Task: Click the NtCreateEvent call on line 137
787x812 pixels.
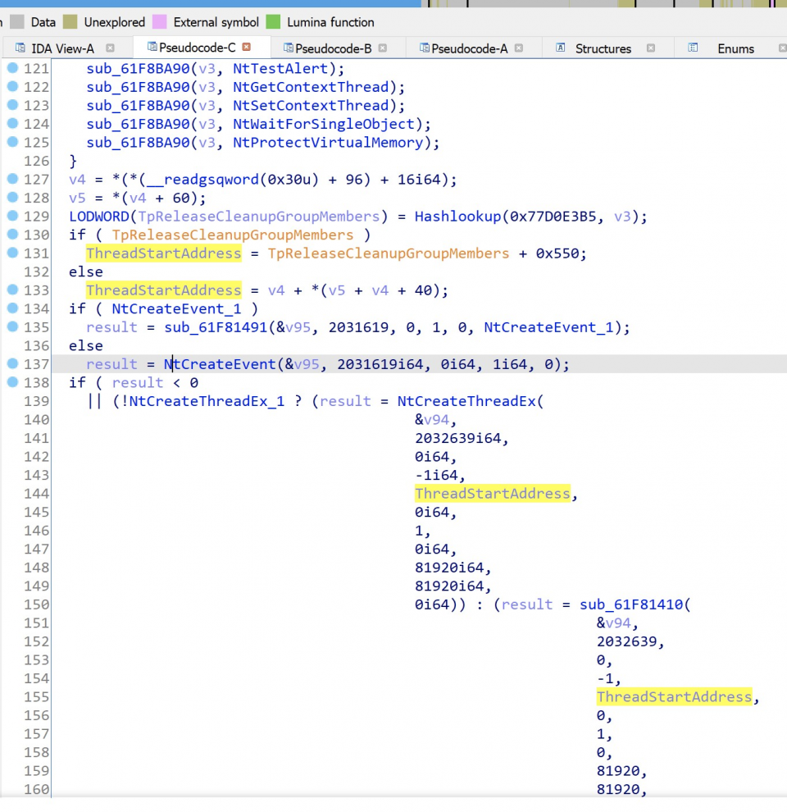Action: (220, 364)
